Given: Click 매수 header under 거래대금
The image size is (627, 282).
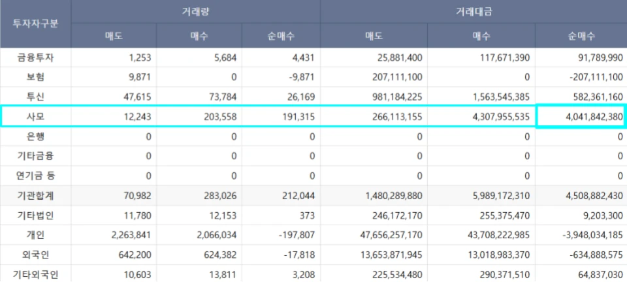Looking at the screenshot, I should (480, 36).
